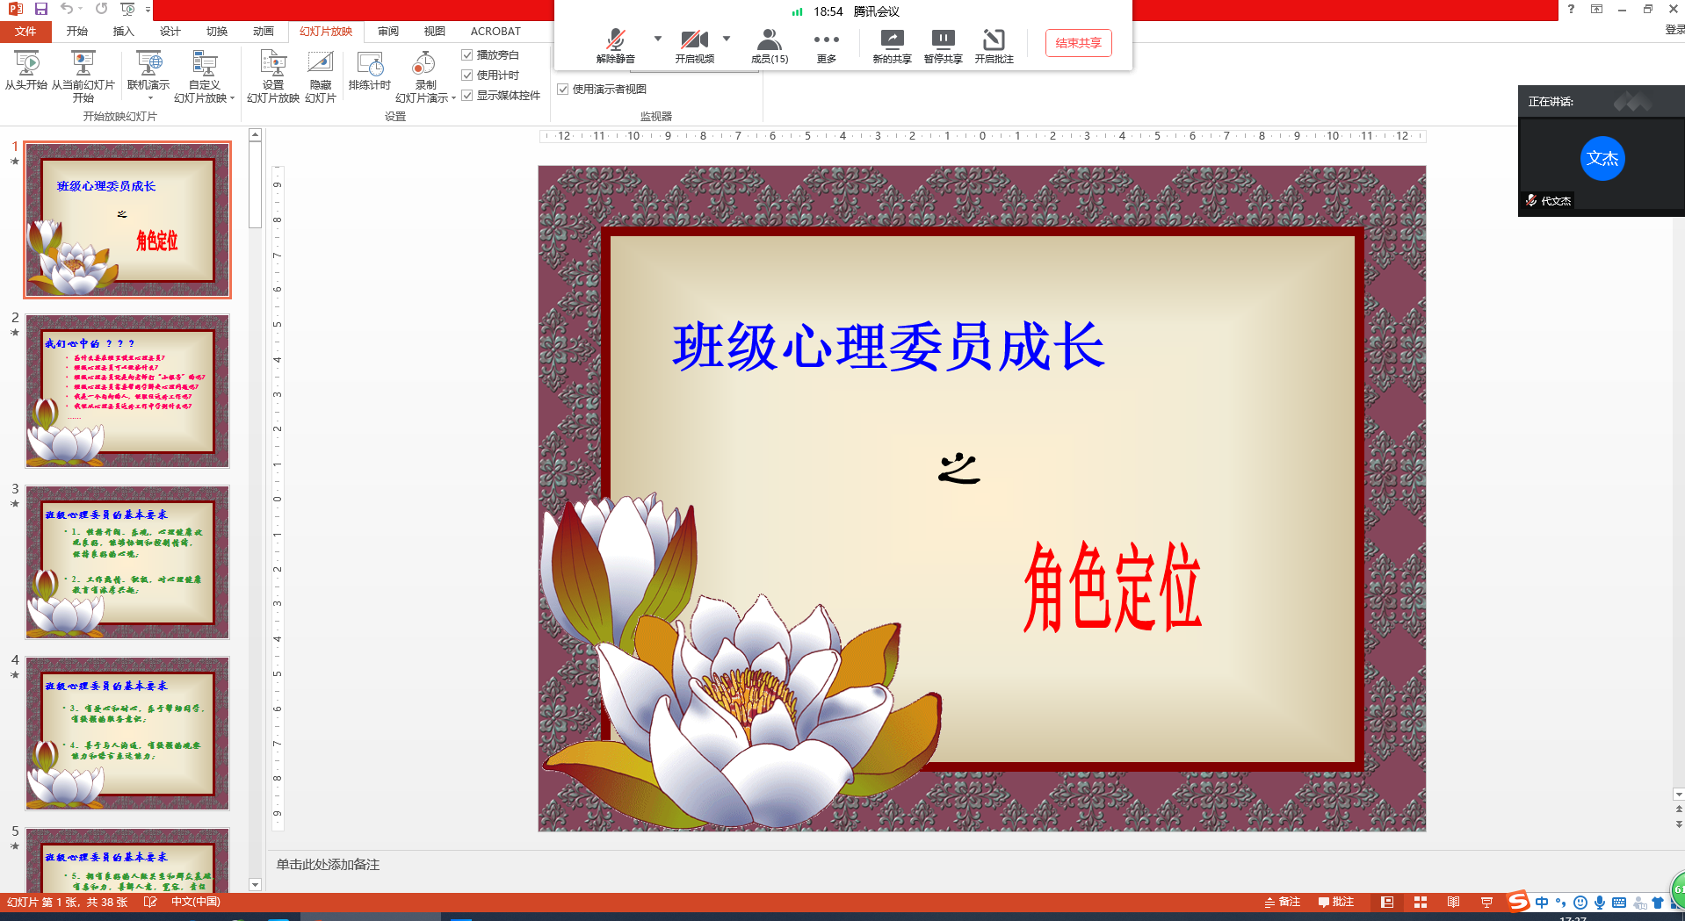
Task: Expand Customize Quick Access Toolbar arrow
Action: point(148,9)
